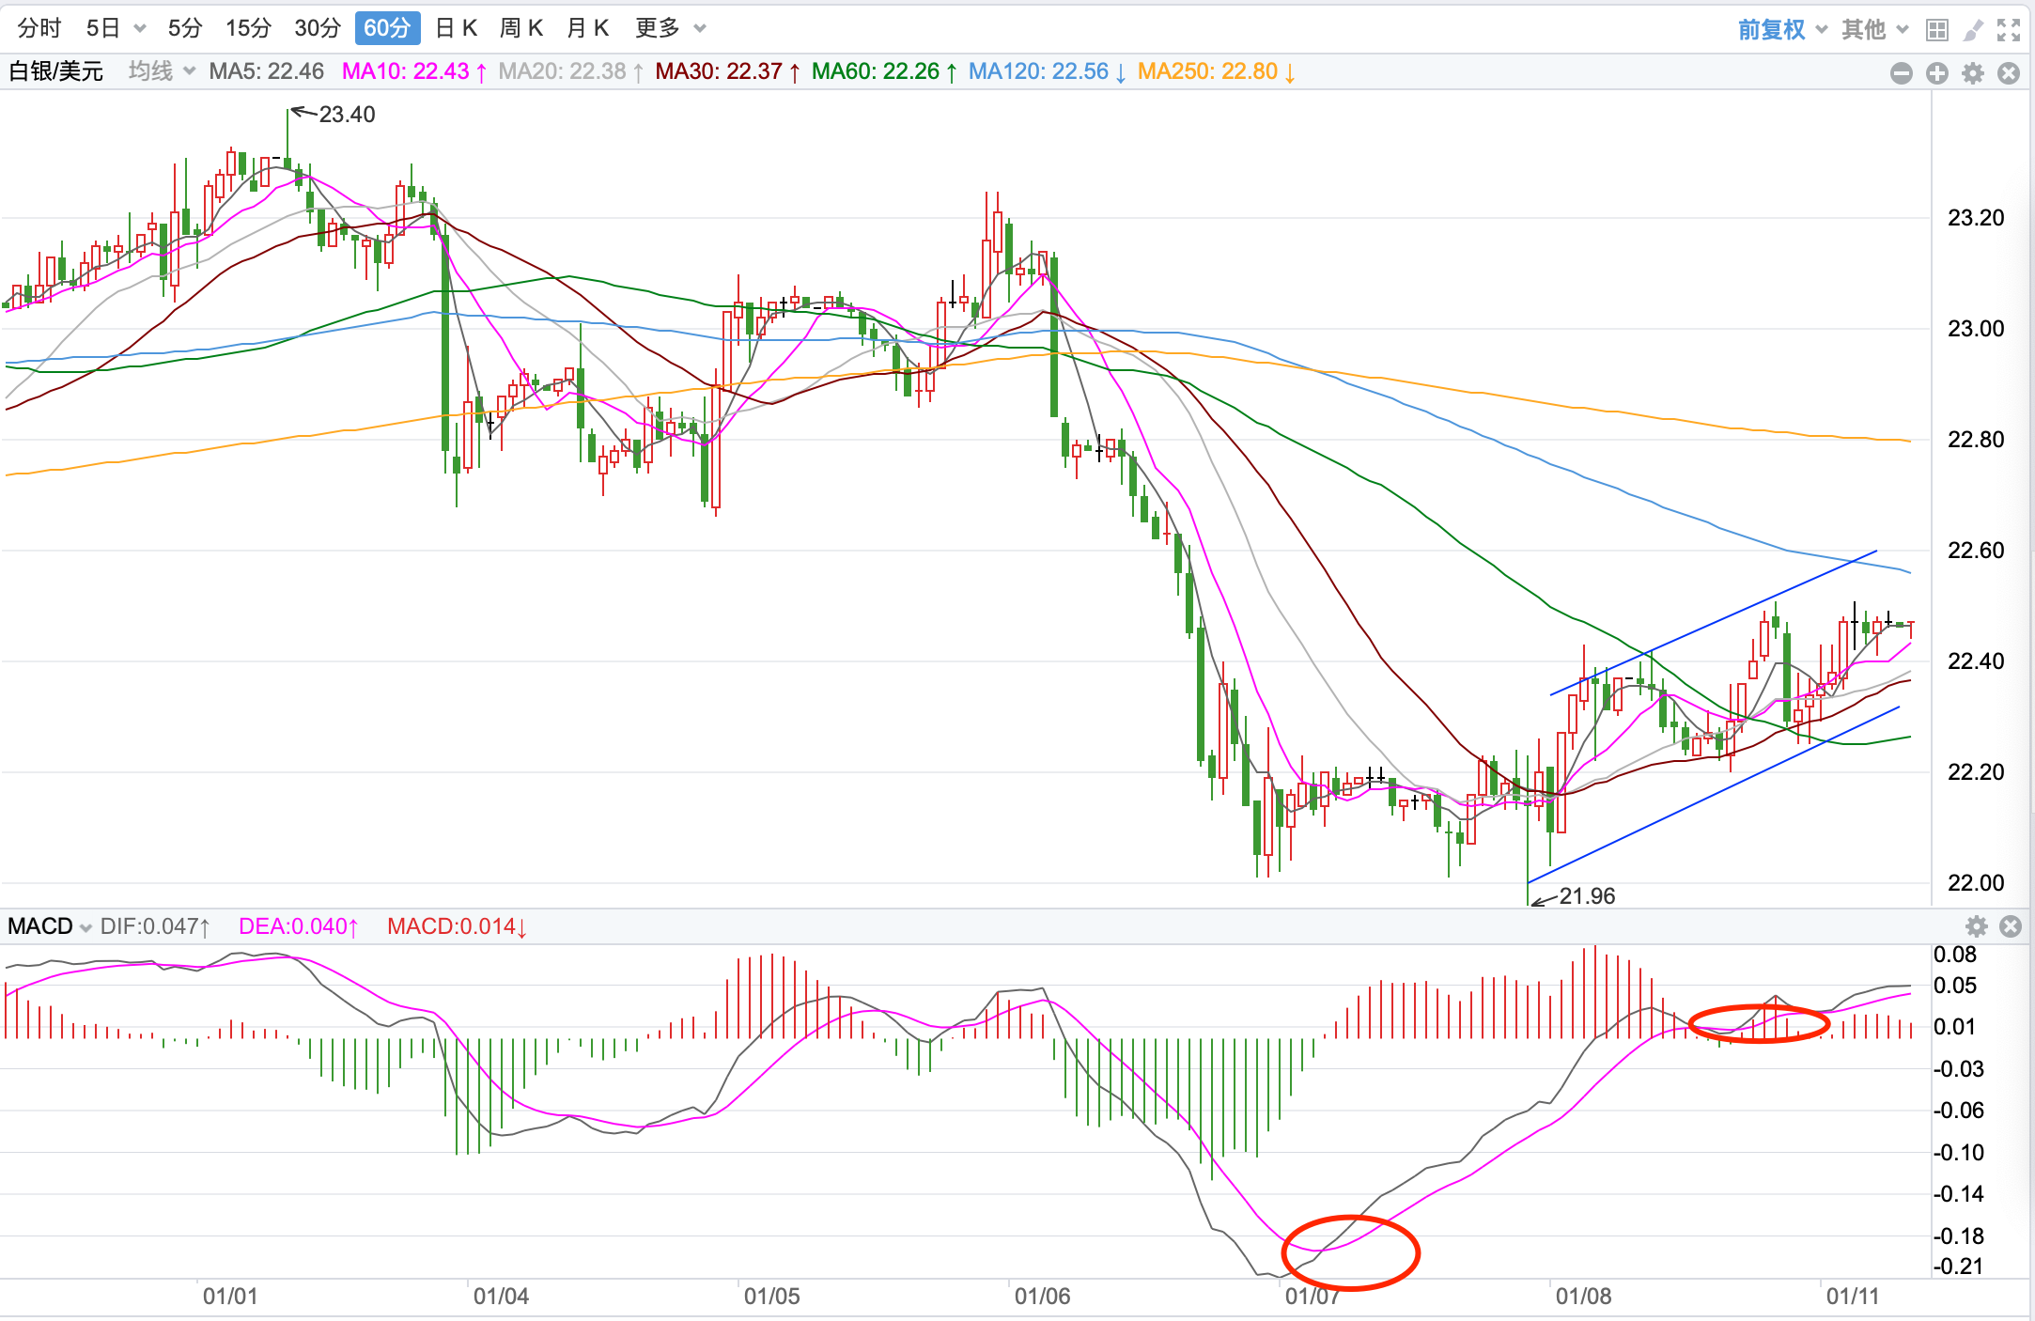Click the MA5: 22.46 label
Image resolution: width=2035 pixels, height=1321 pixels.
coord(266,71)
